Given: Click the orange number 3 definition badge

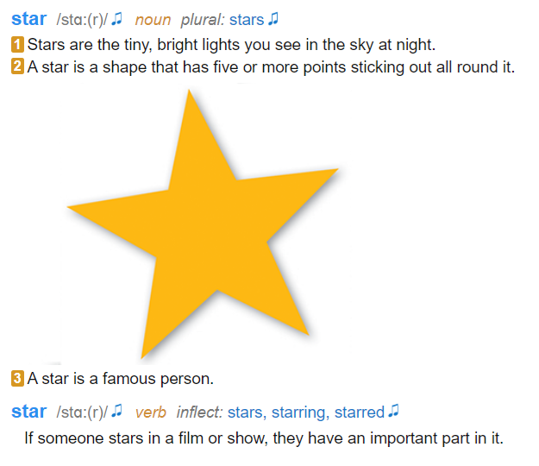Looking at the screenshot, I should [x=17, y=378].
